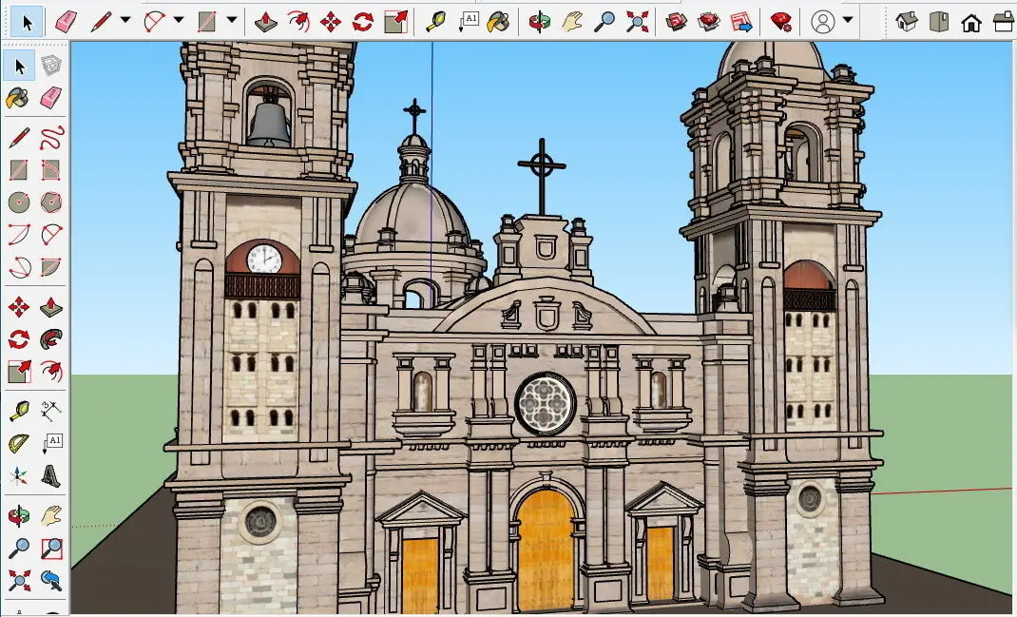Viewport: 1017px width, 617px height.
Task: Select the 2 Point Arc tool
Action: coord(51,234)
